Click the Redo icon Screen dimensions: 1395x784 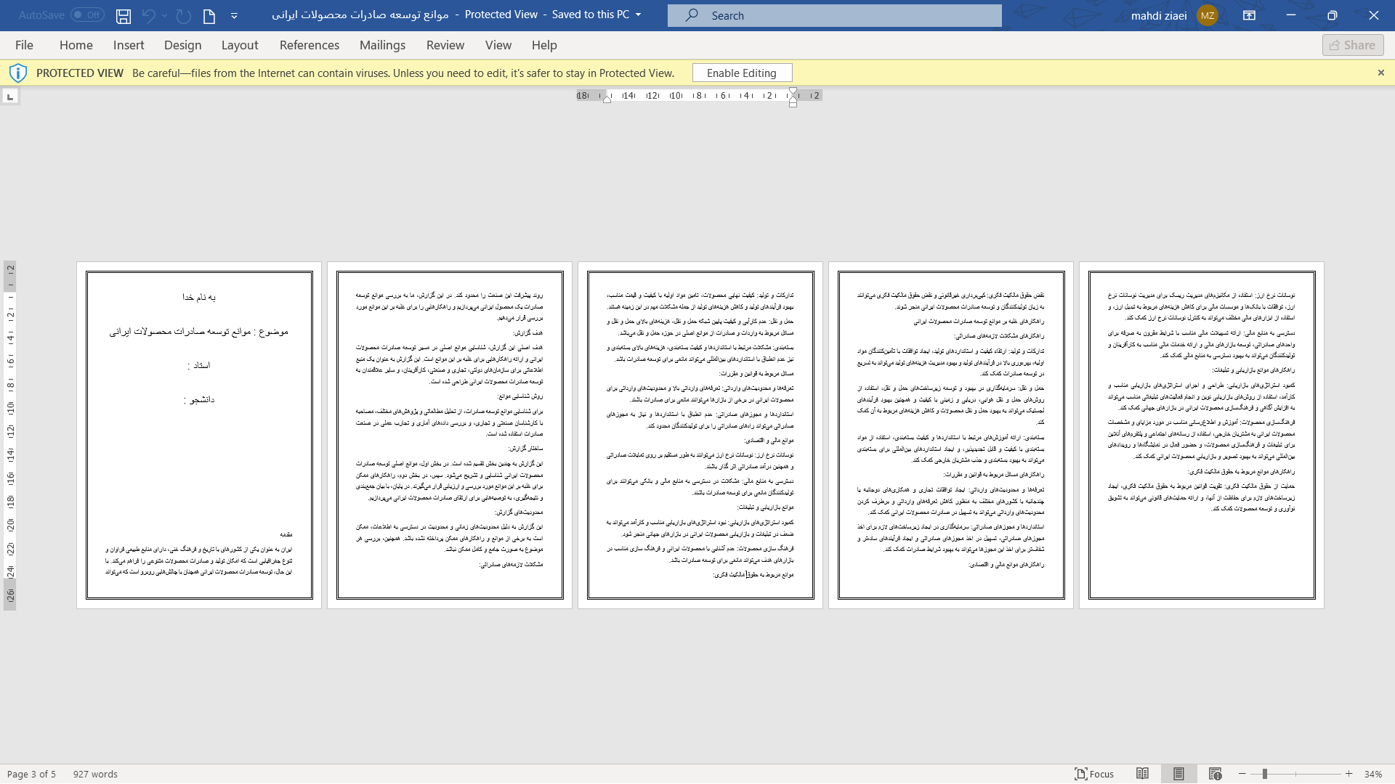coord(184,15)
